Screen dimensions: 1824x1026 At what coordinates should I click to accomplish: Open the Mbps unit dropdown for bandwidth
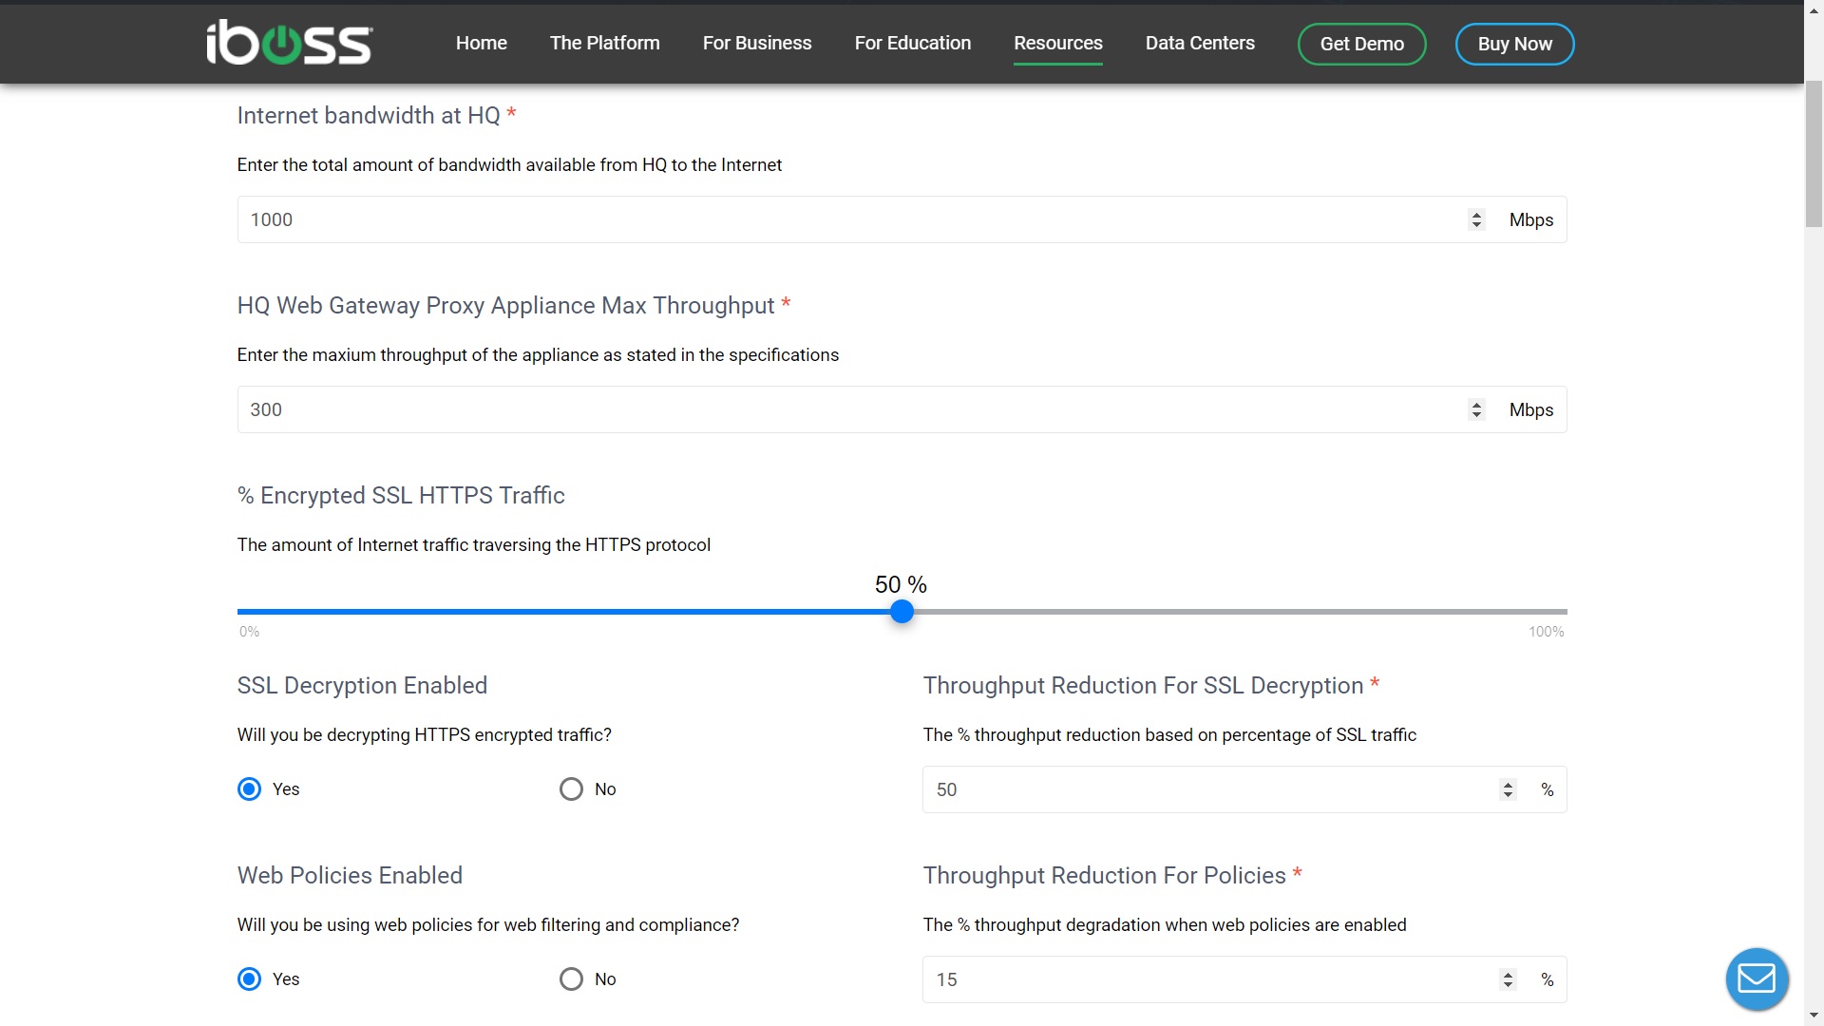click(x=1530, y=219)
